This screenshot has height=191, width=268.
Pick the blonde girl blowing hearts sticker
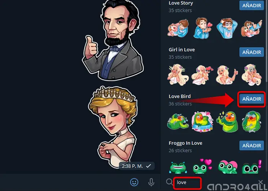click(202, 75)
